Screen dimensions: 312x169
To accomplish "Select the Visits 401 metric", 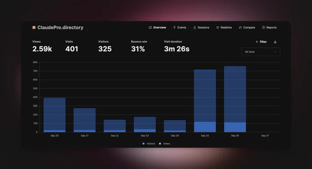I will pyautogui.click(x=72, y=46).
